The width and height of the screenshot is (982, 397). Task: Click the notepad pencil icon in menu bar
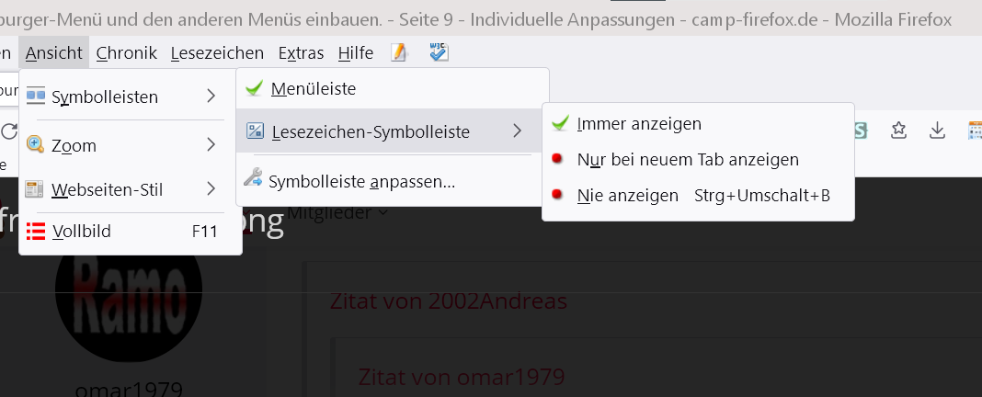[398, 53]
